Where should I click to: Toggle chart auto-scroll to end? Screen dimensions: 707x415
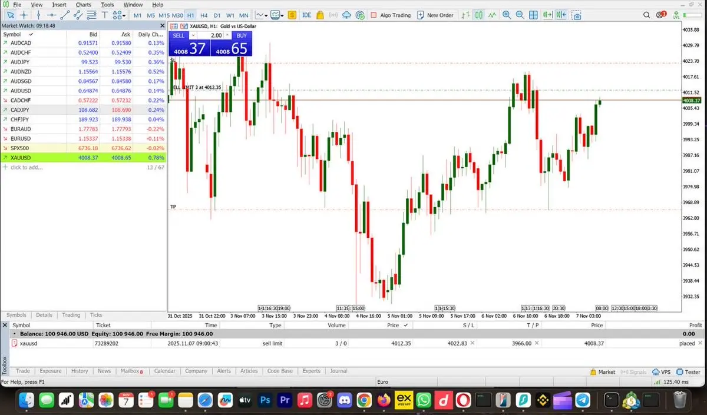[548, 15]
